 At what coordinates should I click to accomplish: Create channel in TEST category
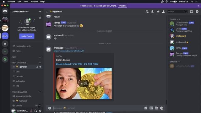coord(40,57)
